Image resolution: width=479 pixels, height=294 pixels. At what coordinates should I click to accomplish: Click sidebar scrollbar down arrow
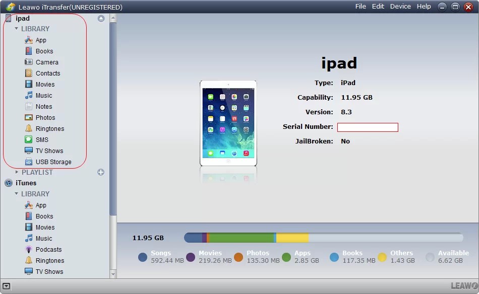(113, 274)
